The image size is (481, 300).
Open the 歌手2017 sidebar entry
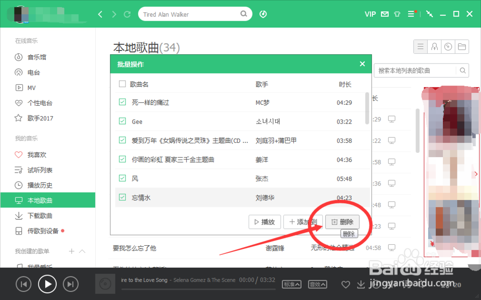[x=36, y=118]
